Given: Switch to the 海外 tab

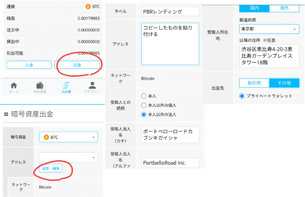Looking at the screenshot, I should pyautogui.click(x=284, y=8).
